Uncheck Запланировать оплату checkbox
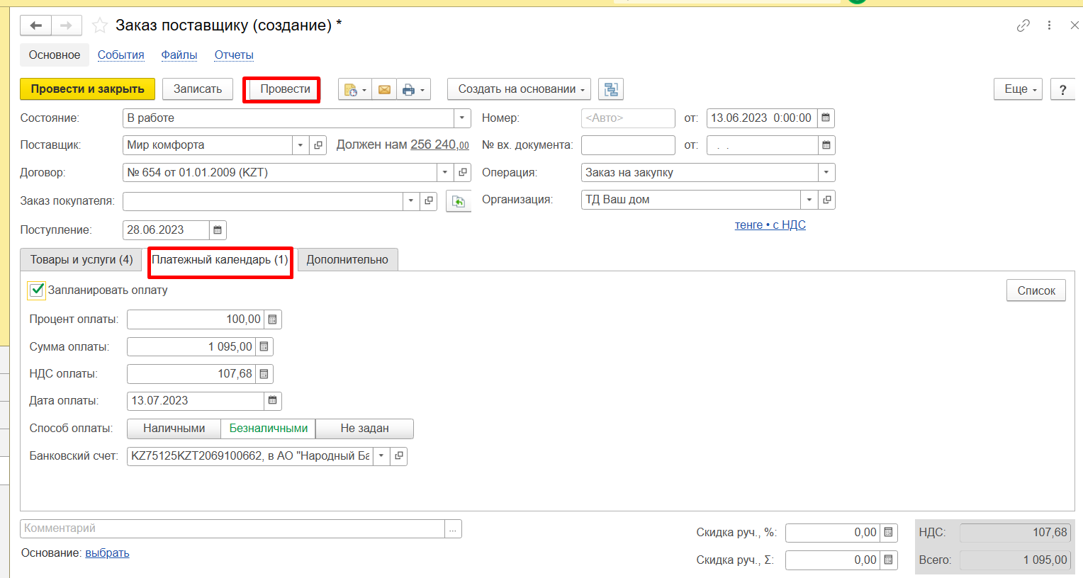1083x578 pixels. click(37, 290)
